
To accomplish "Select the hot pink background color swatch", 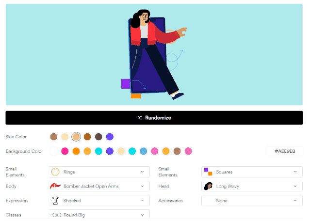I will point(65,151).
